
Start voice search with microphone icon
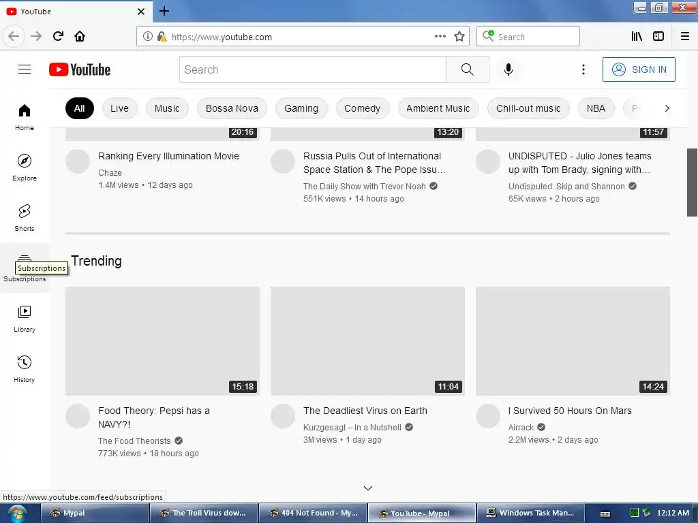[x=509, y=69]
